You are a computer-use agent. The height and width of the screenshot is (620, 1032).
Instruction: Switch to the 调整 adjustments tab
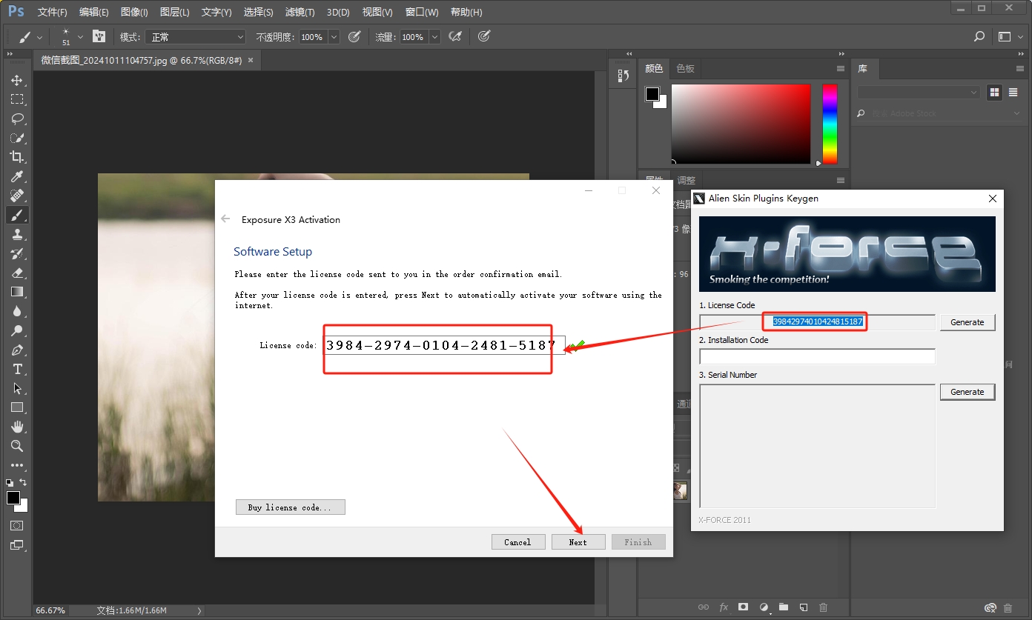[687, 180]
